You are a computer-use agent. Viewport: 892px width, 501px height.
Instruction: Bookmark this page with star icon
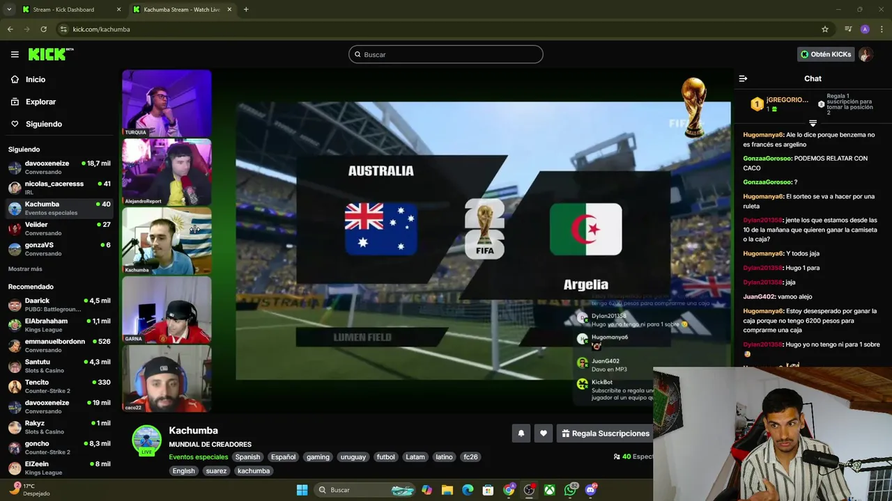coord(825,29)
